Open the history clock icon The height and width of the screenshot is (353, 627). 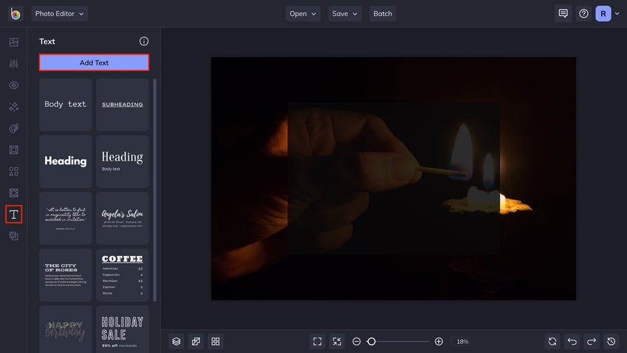pyautogui.click(x=612, y=342)
